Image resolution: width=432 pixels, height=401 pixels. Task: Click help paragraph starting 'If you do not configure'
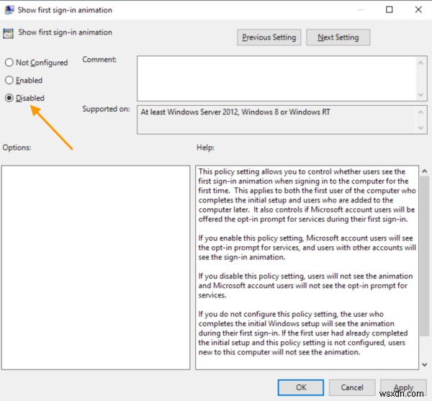(303, 333)
